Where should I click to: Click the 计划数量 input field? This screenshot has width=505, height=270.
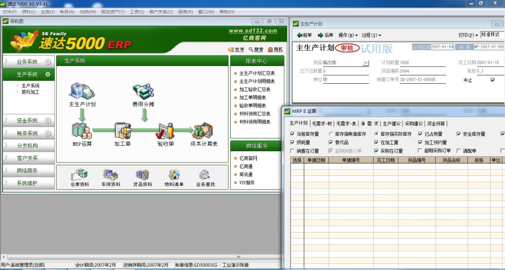coord(423,63)
